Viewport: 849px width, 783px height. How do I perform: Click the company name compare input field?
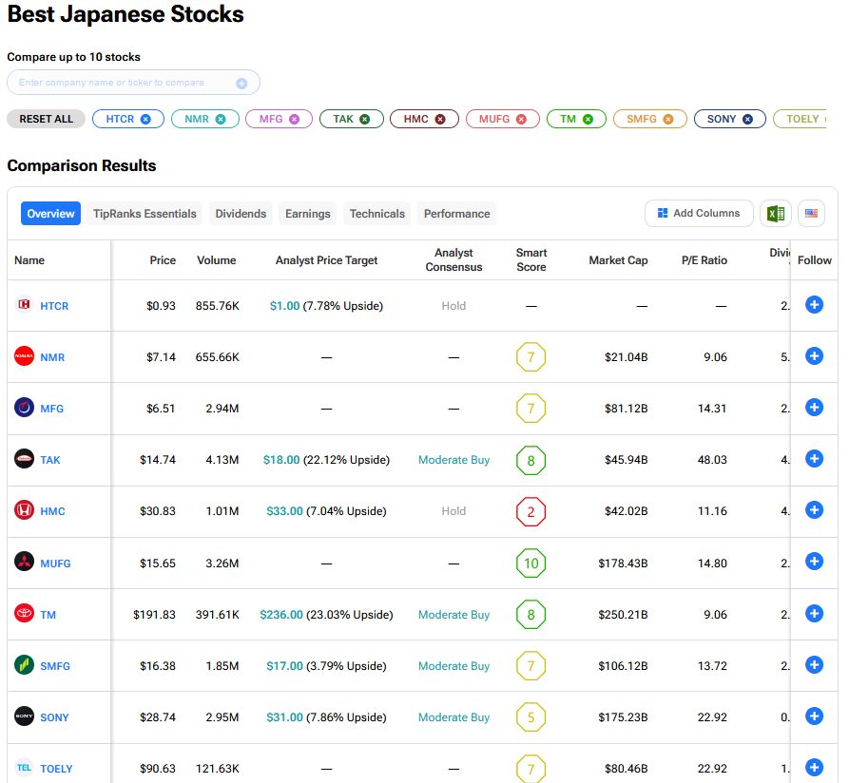click(124, 83)
